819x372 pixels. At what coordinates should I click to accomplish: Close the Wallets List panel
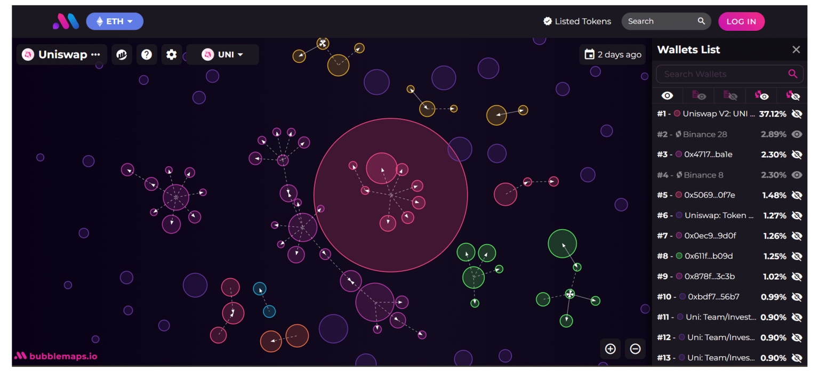(x=796, y=50)
